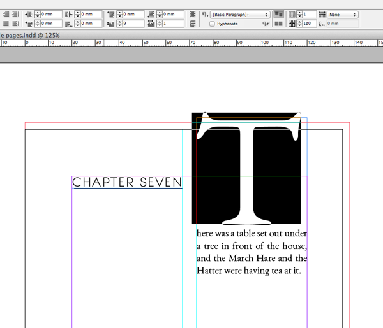Click the drop cap characters stepper

tap(160, 24)
